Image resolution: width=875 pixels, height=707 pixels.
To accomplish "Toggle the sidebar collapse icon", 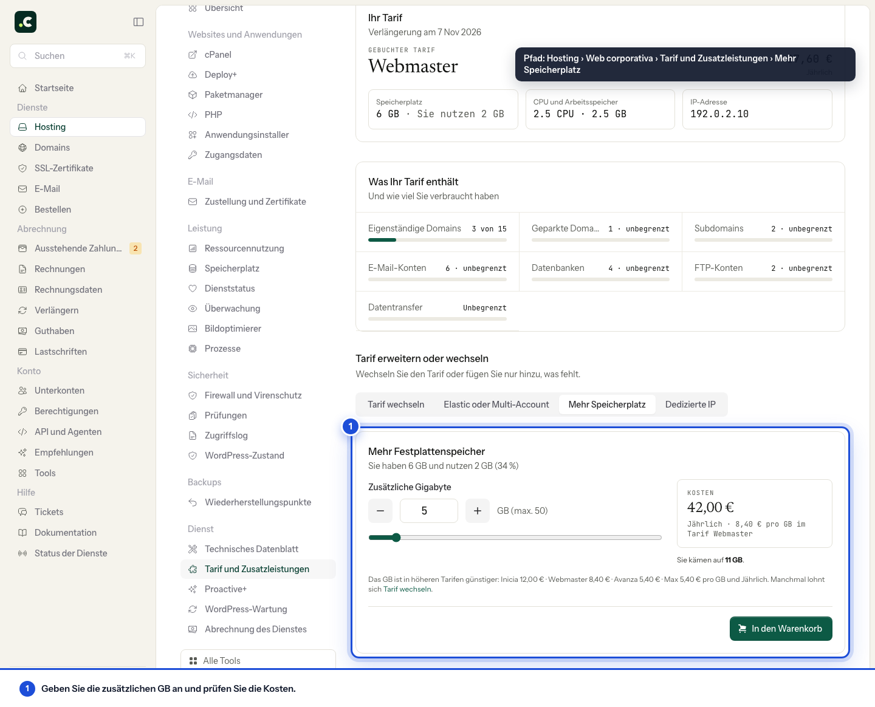I will [x=139, y=22].
